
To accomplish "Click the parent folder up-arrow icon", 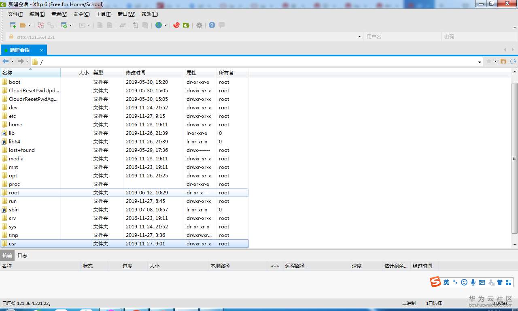I will (503, 61).
